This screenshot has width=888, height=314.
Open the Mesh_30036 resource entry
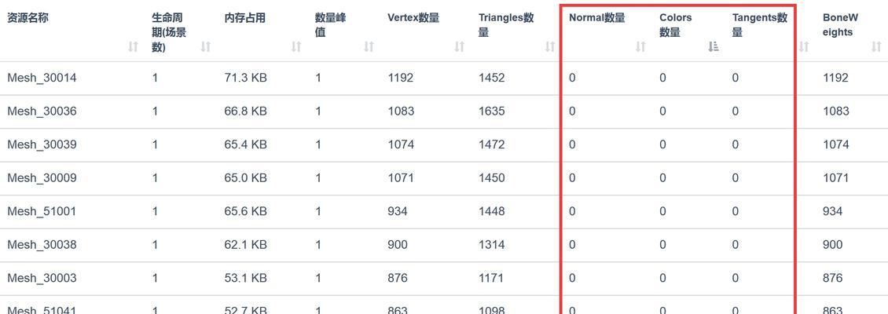[42, 111]
